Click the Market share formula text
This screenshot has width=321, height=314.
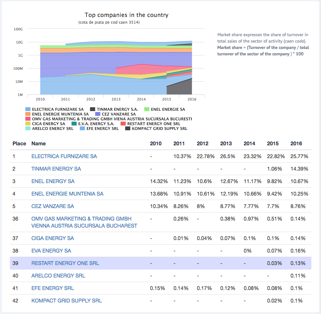click(x=263, y=51)
